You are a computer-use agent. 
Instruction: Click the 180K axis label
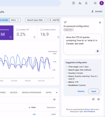pos(54,54)
